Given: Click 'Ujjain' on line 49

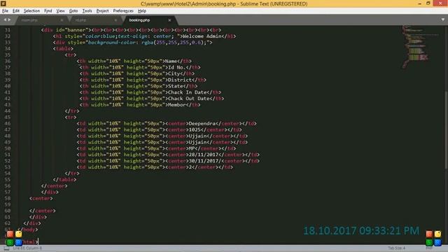Looking at the screenshot, I should tap(197, 142).
